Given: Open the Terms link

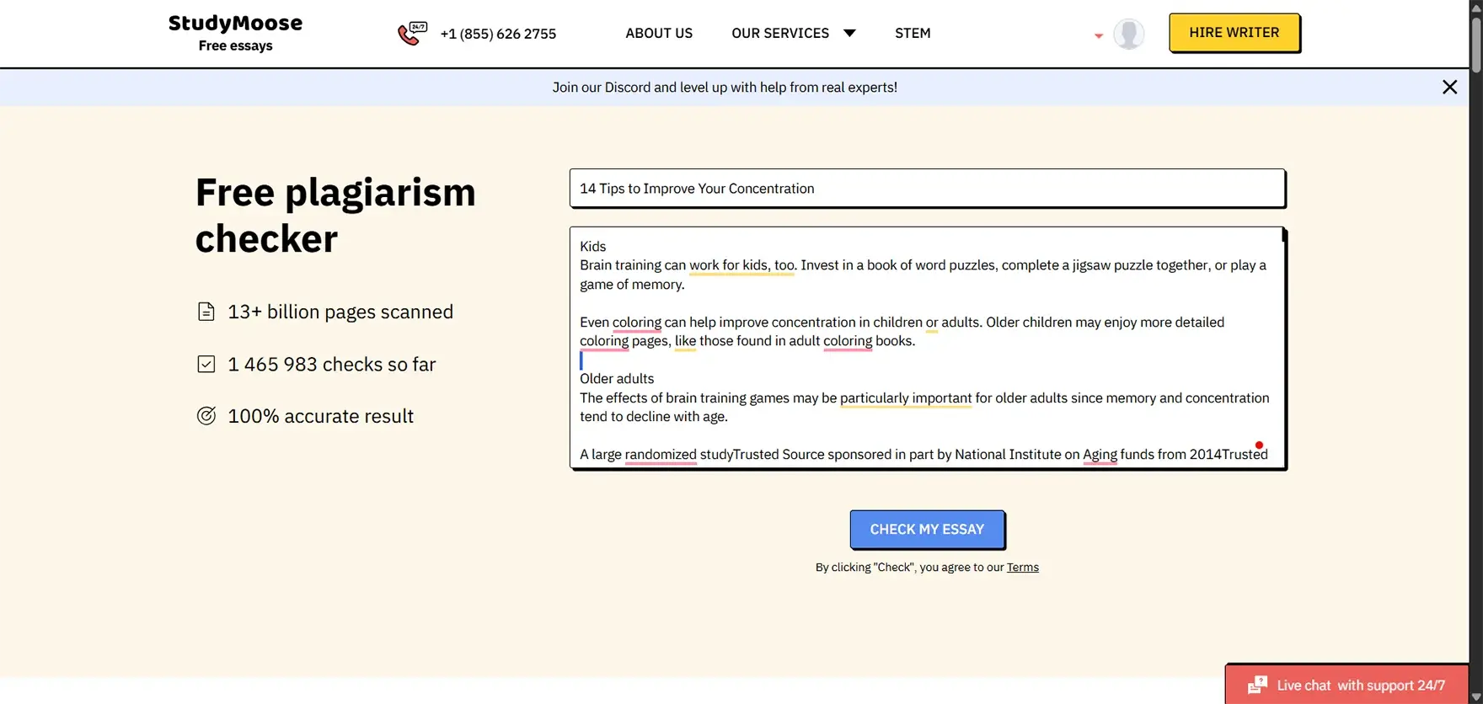Looking at the screenshot, I should (1022, 568).
